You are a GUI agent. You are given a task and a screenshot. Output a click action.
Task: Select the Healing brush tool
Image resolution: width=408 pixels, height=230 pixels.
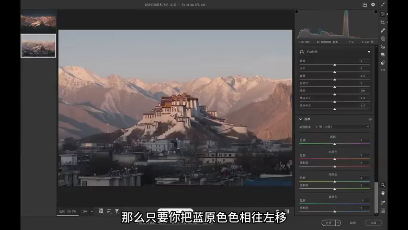383,31
